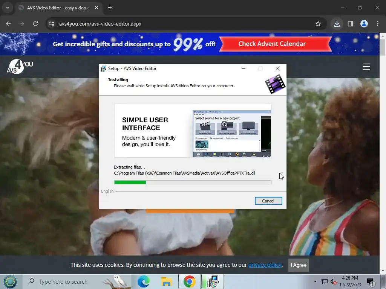Open a new Chrome tab
The image size is (386, 289).
[110, 8]
